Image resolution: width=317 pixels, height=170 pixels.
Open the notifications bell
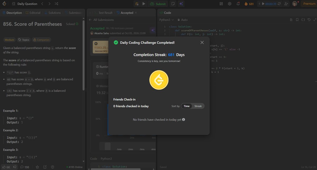point(238,4)
